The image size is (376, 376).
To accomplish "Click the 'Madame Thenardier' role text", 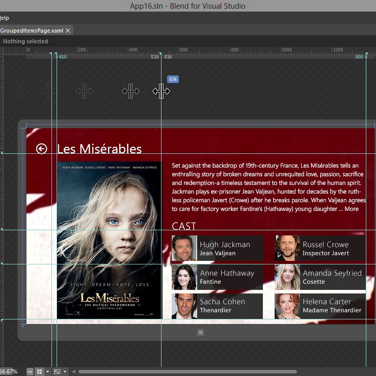I will (x=332, y=310).
